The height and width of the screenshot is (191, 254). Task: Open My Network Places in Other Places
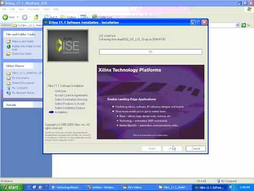[x=23, y=93]
